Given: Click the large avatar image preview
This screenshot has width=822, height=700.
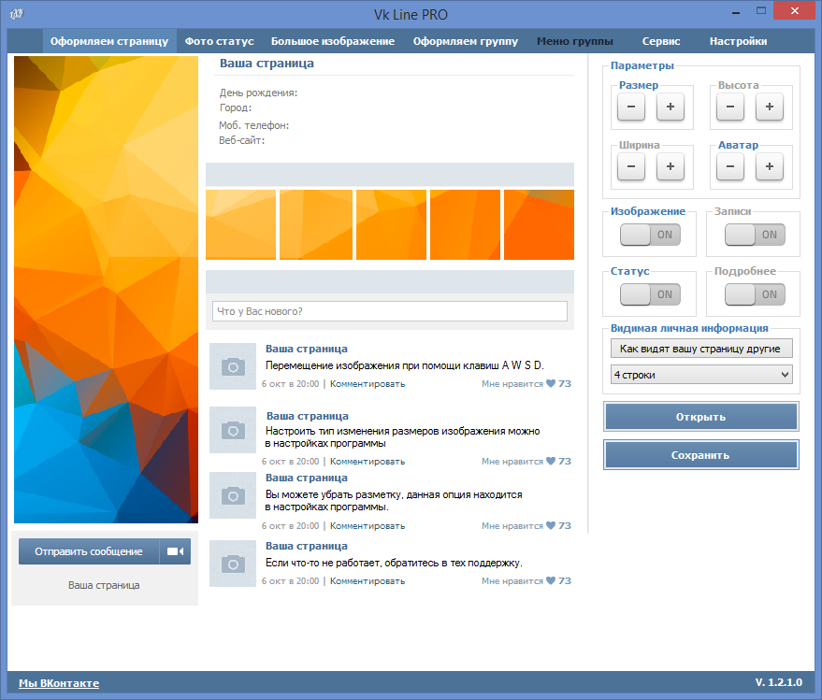Looking at the screenshot, I should click(106, 289).
